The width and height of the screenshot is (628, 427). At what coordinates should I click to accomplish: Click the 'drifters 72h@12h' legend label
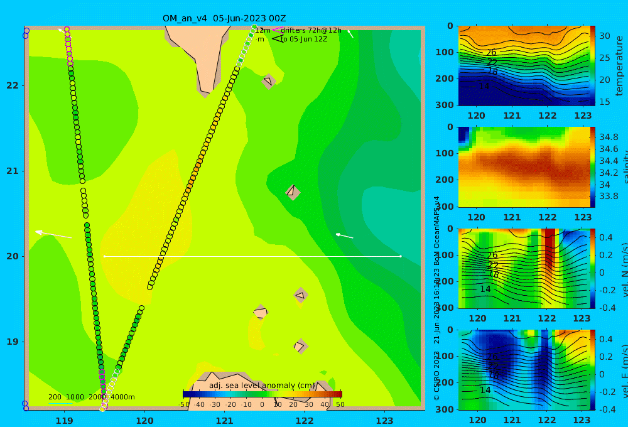point(311,30)
